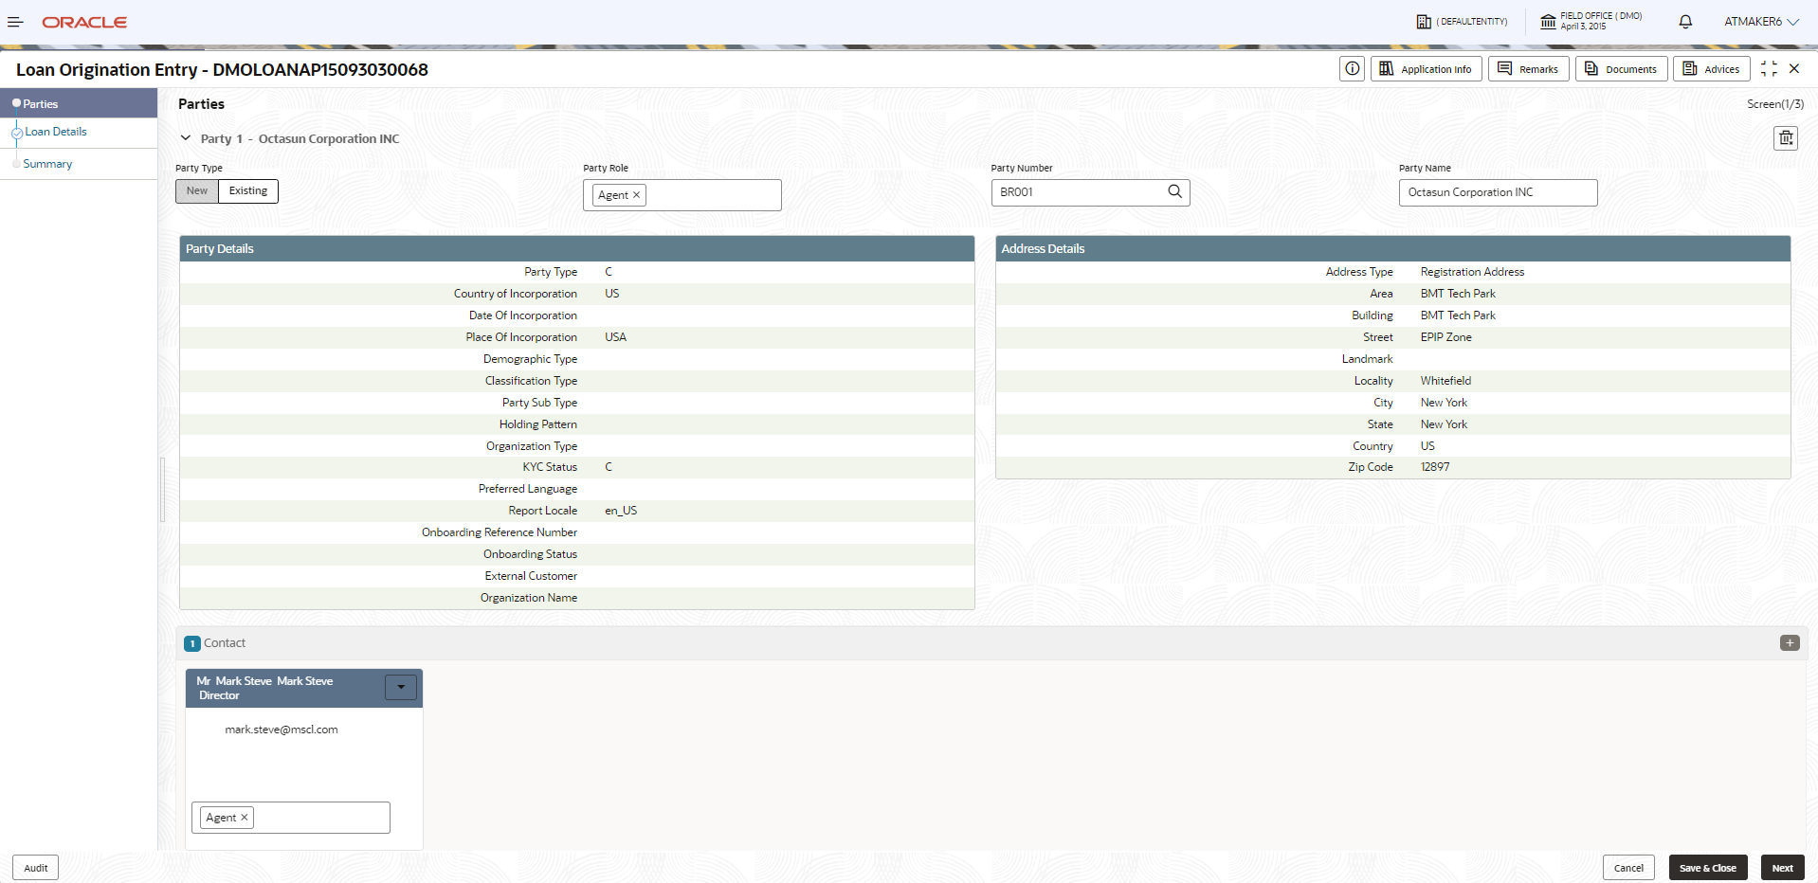Click the Oracle logo
Screen dimensions: 1818x883
point(84,22)
